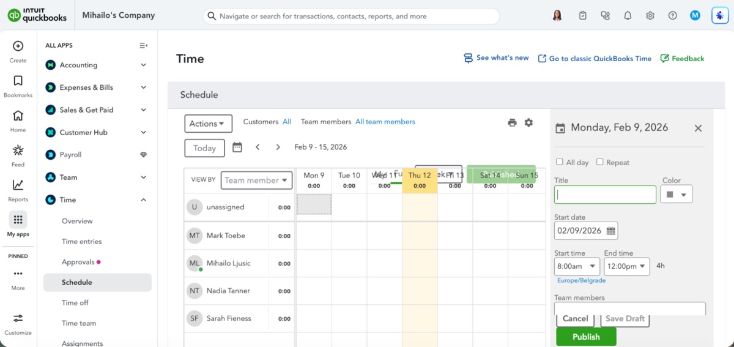Image resolution: width=734 pixels, height=347 pixels.
Task: Cancel the new shift
Action: 575,319
